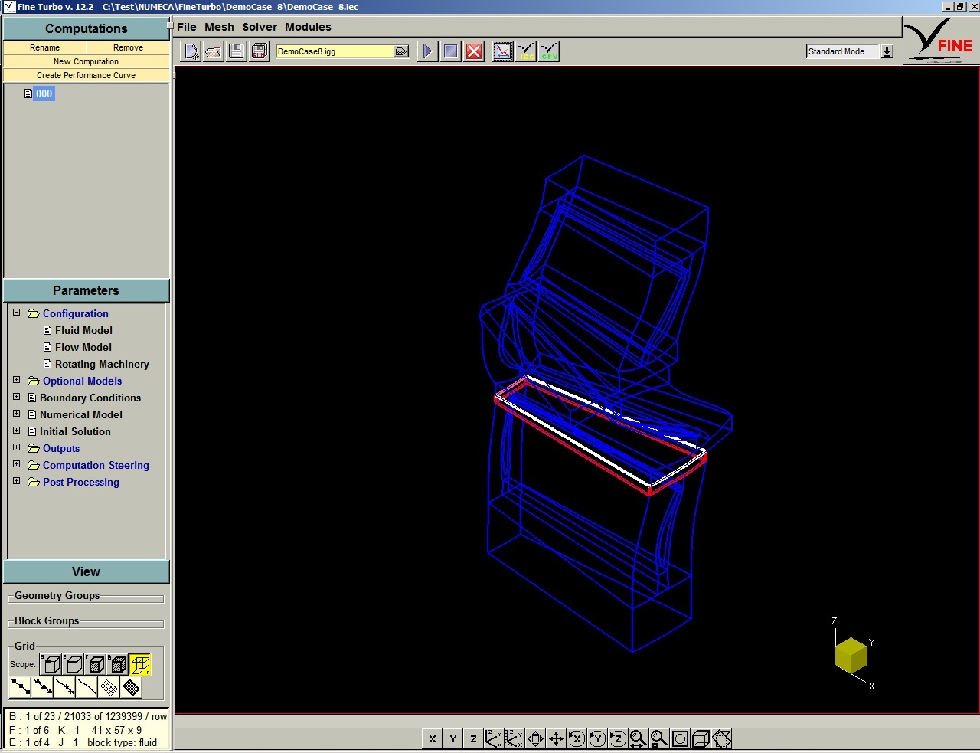Screen dimensions: 980x753
Task: Toggle face grid wireframe mesh icon
Action: pos(109,687)
